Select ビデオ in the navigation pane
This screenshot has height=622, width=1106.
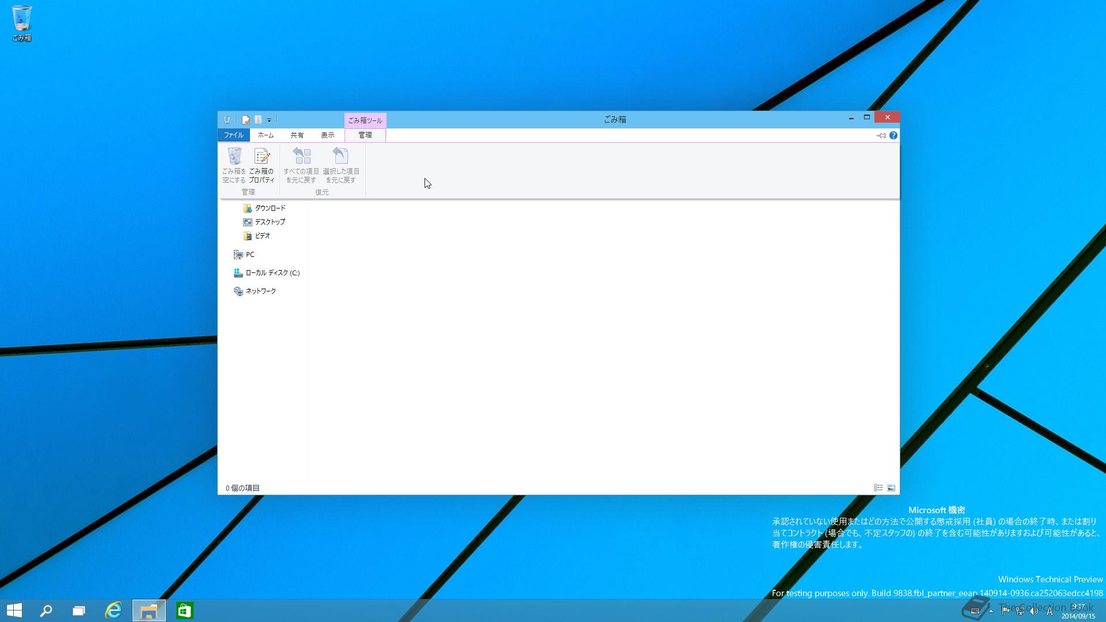(256, 236)
